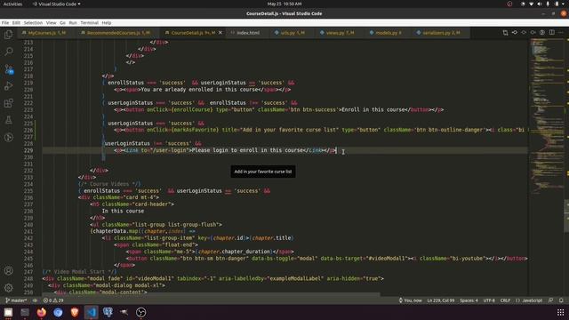Launch Firefox from the dock
The image size is (569, 320).
[42, 312]
